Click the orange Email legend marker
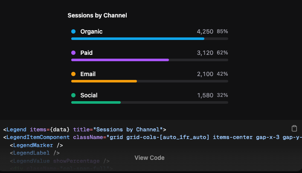This screenshot has width=302, height=173. tap(73, 74)
